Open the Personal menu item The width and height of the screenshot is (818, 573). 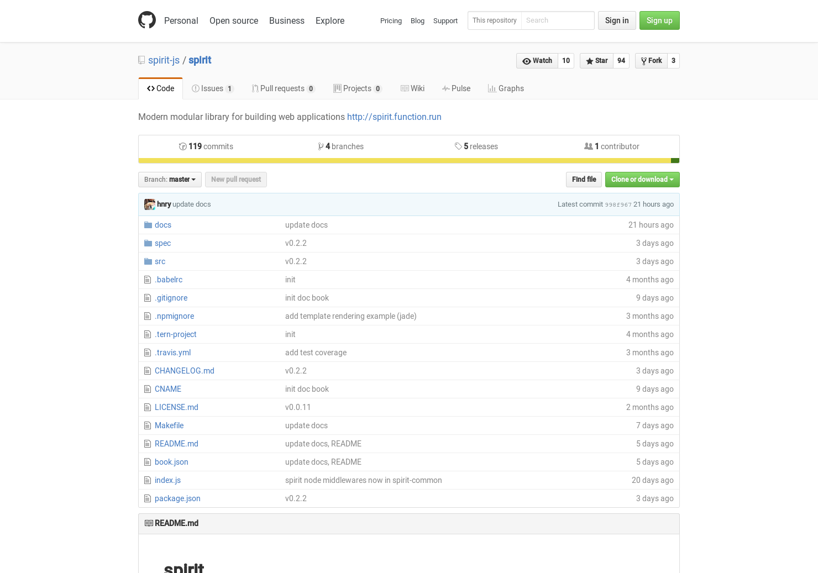[181, 20]
